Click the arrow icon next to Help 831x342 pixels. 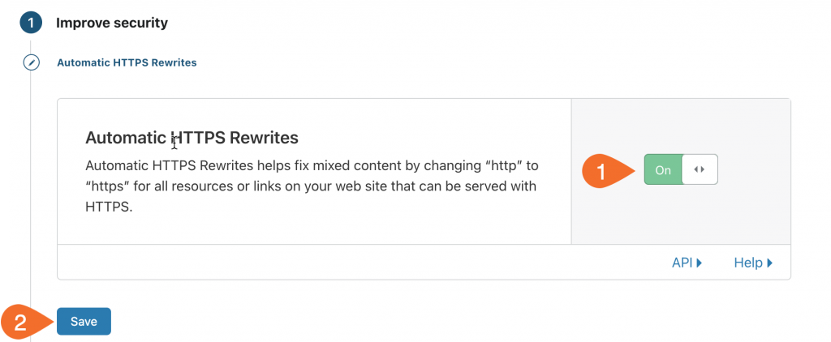coord(769,263)
